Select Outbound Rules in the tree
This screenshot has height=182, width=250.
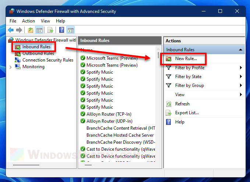coord(38,53)
